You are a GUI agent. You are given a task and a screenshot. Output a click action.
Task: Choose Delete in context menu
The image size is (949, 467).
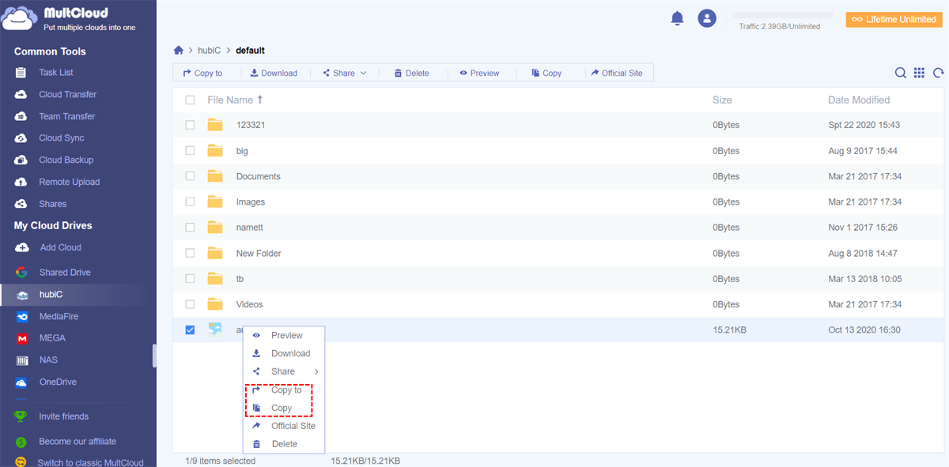[x=285, y=444]
